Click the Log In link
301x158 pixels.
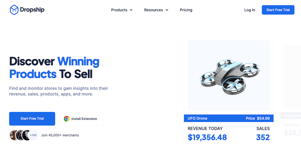point(250,10)
